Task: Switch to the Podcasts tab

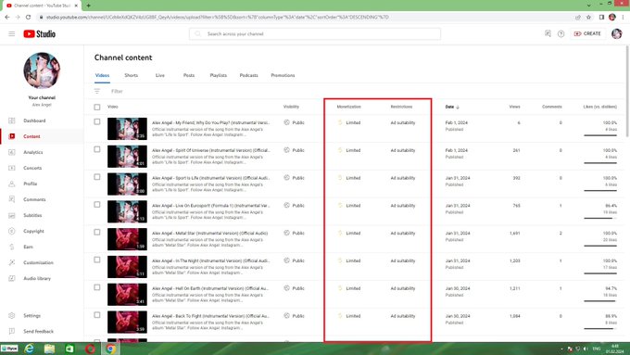Action: point(248,75)
